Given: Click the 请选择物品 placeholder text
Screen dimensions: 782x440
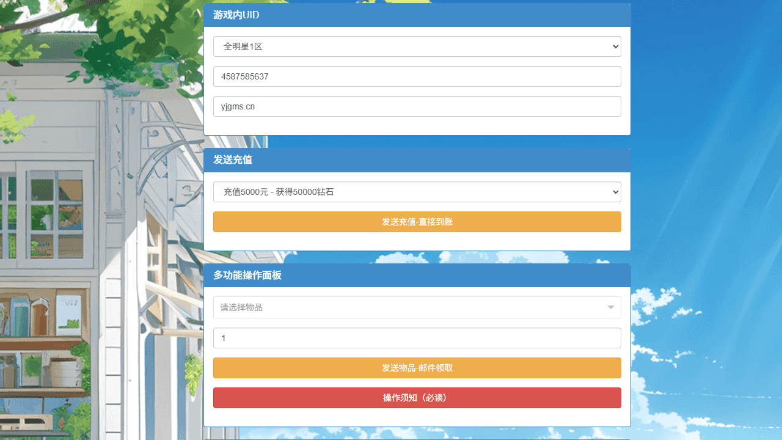Looking at the screenshot, I should [x=241, y=307].
